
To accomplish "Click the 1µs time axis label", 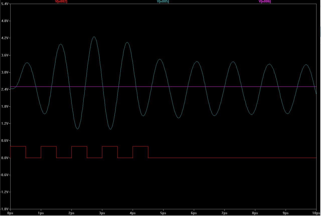I will click(41, 213).
